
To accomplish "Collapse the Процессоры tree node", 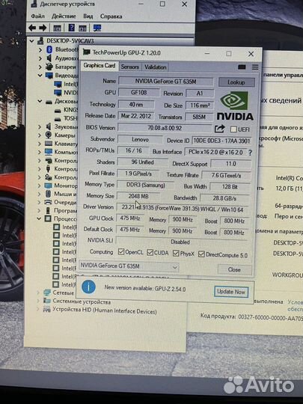I will pos(39,218).
